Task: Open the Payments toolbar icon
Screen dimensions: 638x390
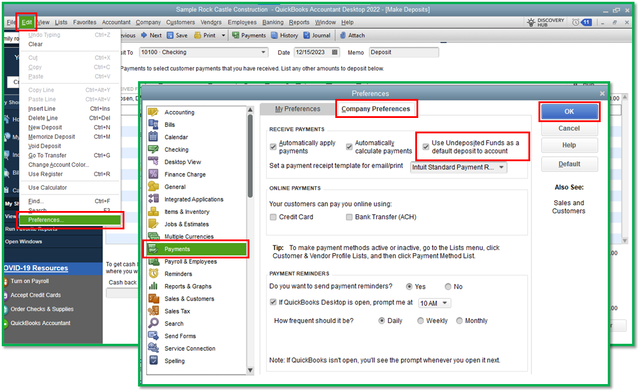Action: (x=249, y=35)
